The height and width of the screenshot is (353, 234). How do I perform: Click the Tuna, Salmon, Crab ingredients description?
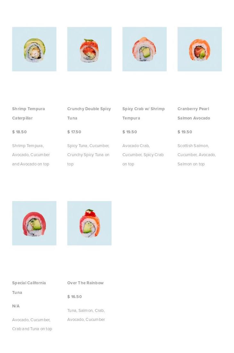point(86,315)
